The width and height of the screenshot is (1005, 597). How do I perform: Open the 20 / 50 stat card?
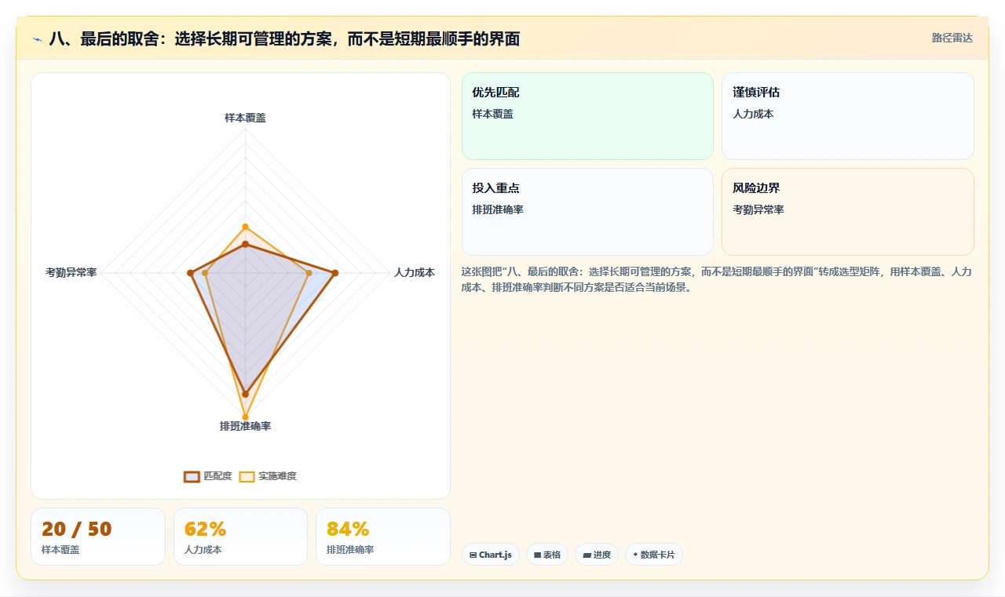(x=98, y=537)
